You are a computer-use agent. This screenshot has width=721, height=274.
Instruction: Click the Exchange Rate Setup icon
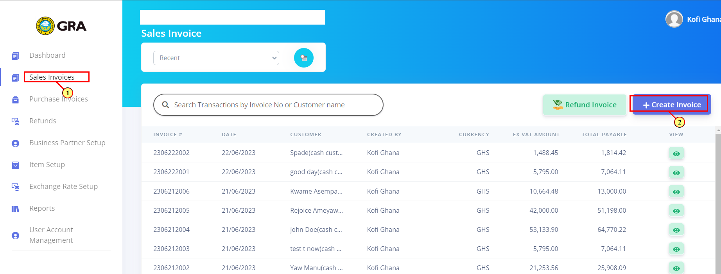(15, 187)
